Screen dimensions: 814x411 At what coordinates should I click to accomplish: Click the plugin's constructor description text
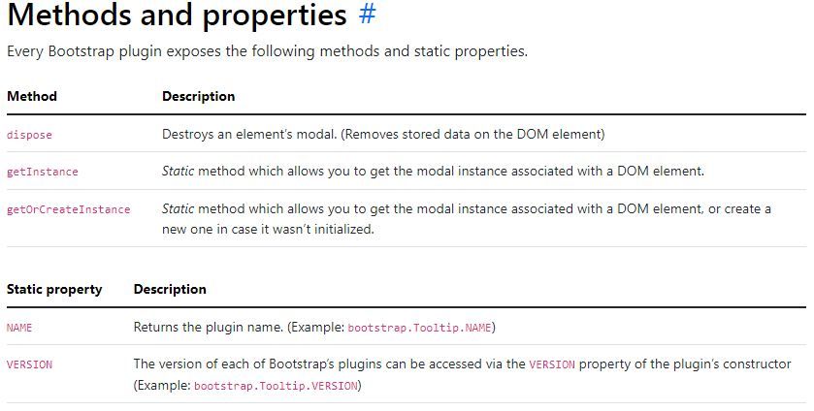462,375
